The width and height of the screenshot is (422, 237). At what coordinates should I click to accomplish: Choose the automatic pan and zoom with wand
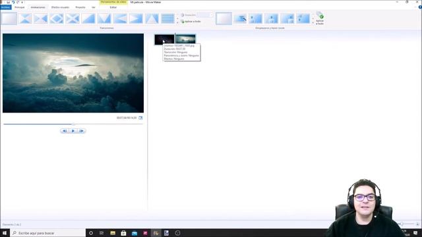coord(240,18)
